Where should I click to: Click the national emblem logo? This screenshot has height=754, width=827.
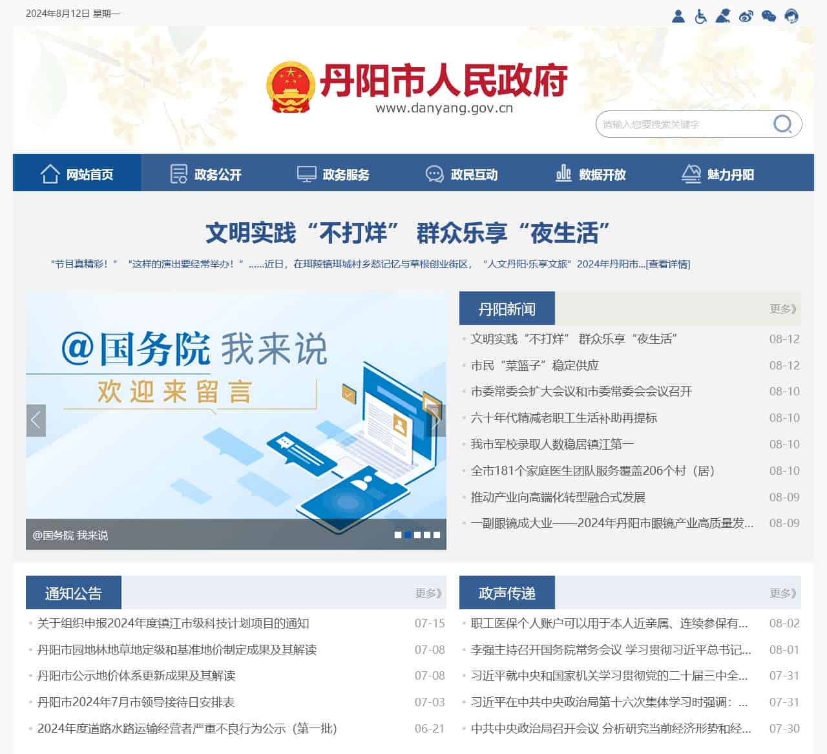pos(290,87)
